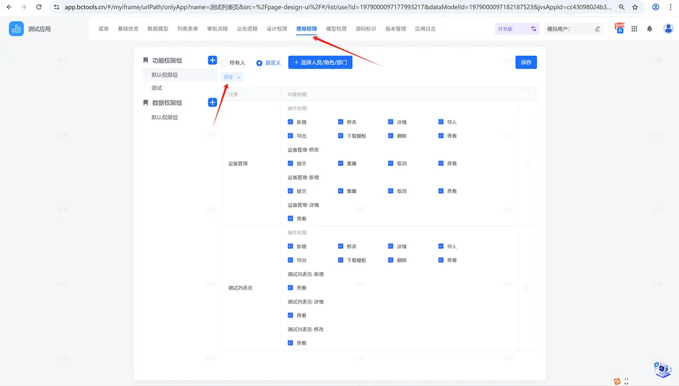Screen dimensions: 679x386
Task: Click the 功能权限组 bookmark icon
Action: [x=145, y=60]
